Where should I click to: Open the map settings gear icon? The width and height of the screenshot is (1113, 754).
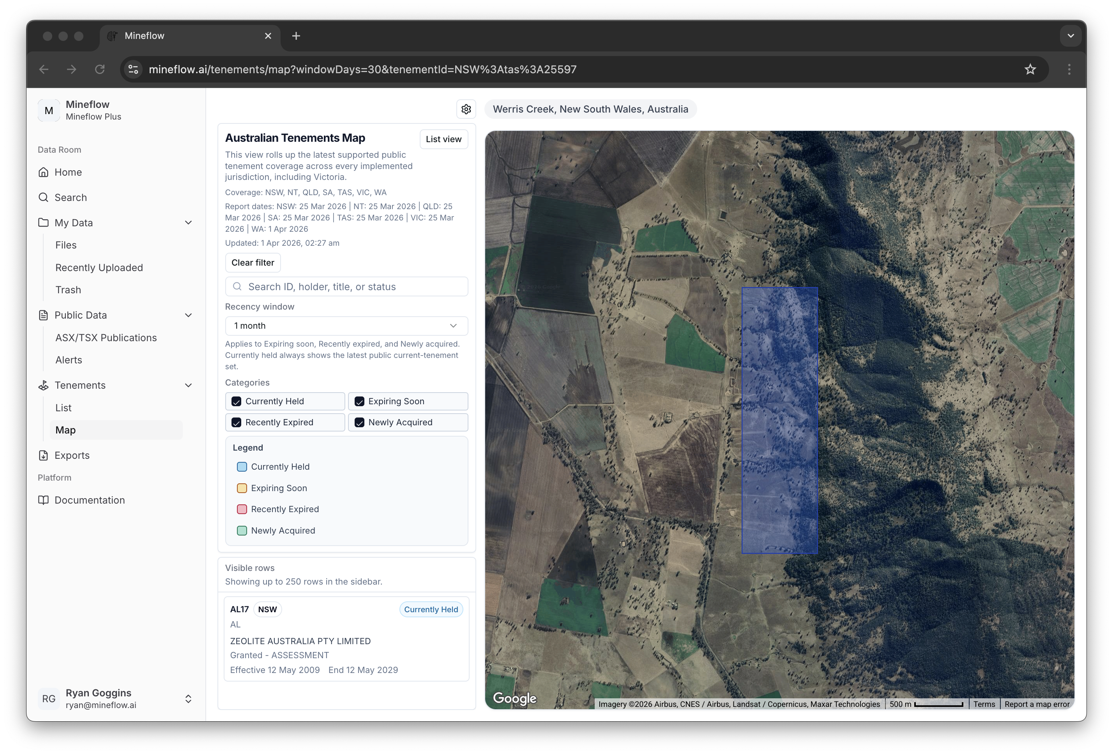point(466,109)
